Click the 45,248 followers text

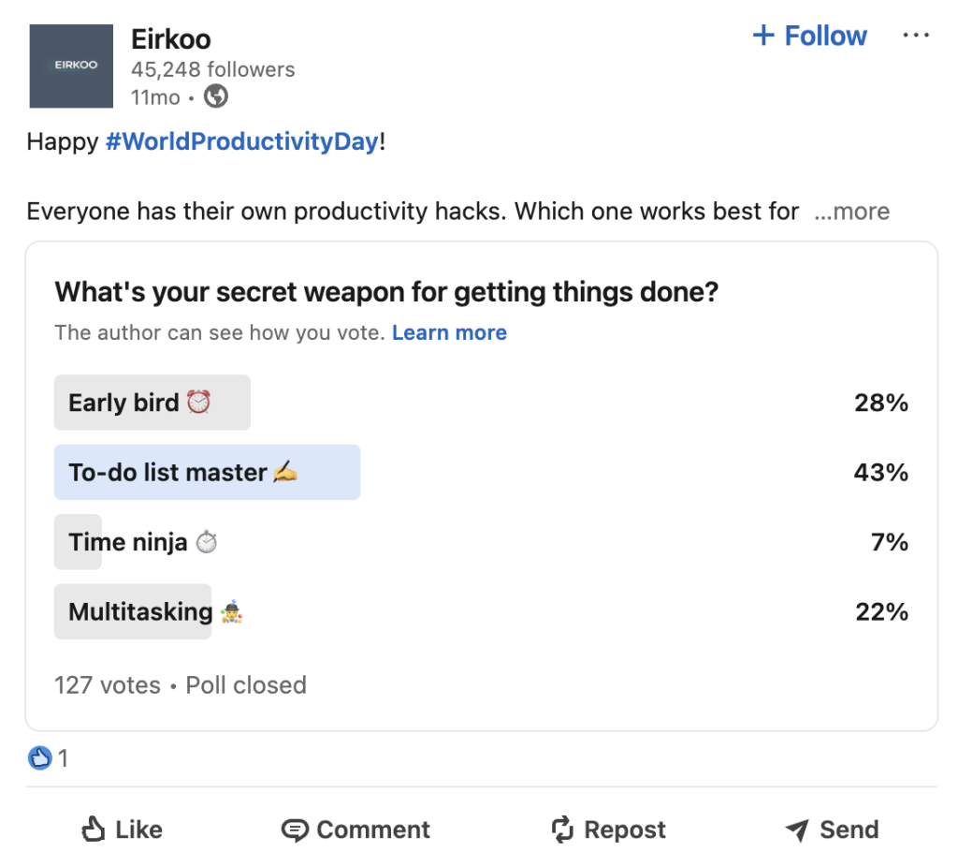[212, 69]
